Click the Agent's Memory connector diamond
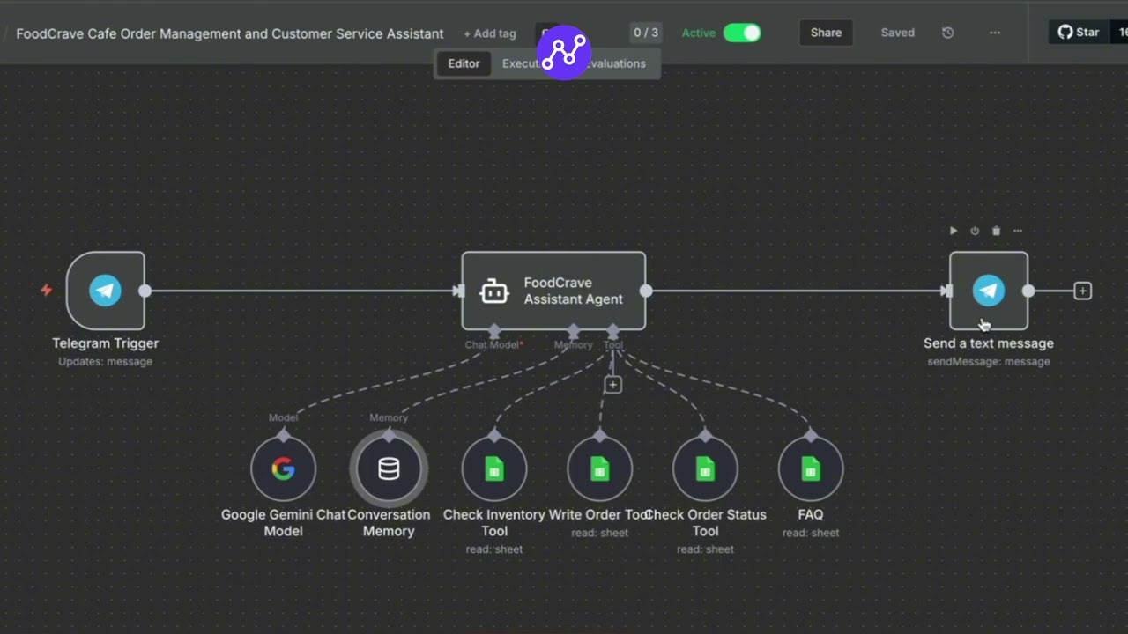 coord(574,331)
